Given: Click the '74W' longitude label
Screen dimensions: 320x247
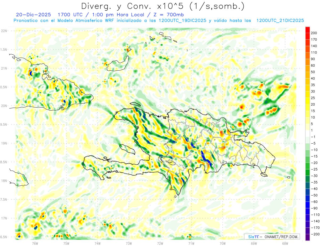Looking at the screenshot, I should pyautogui.click(x=98, y=244).
